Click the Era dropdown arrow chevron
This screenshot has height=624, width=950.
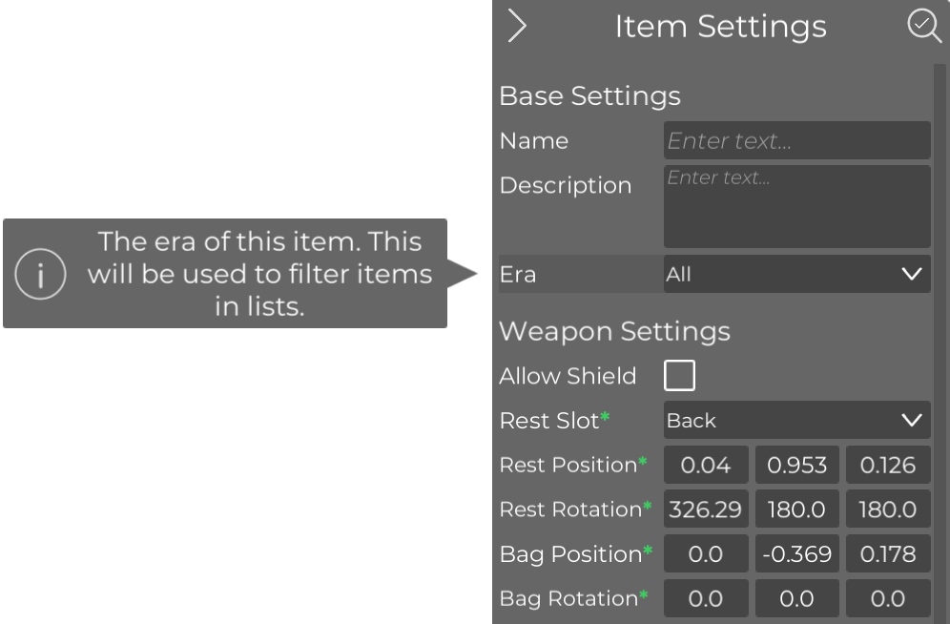[912, 275]
